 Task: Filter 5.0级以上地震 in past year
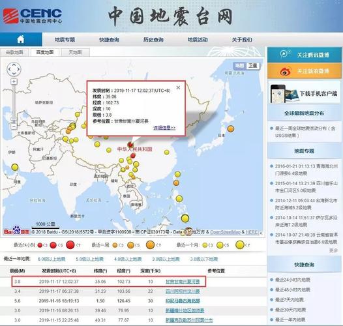(x=89, y=259)
